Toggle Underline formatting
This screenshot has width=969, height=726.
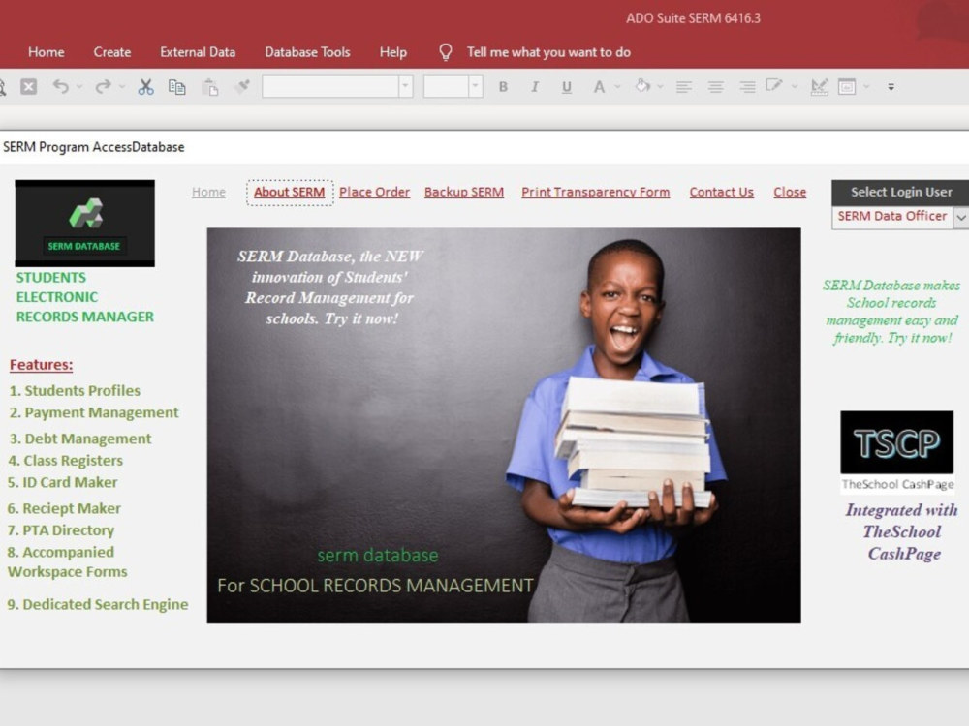pos(566,87)
